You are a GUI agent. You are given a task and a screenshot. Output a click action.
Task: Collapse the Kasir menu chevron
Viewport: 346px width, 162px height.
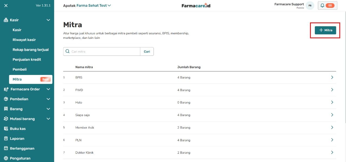tap(48, 20)
